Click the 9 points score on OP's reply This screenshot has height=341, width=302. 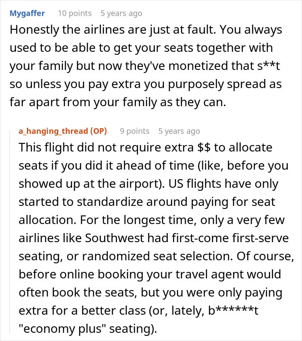click(x=135, y=131)
